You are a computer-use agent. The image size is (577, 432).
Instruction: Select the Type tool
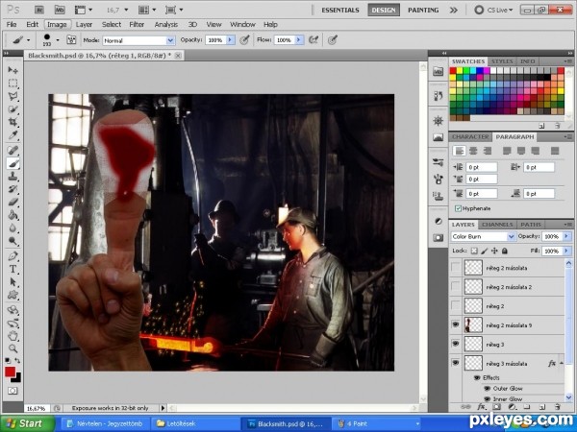13,269
